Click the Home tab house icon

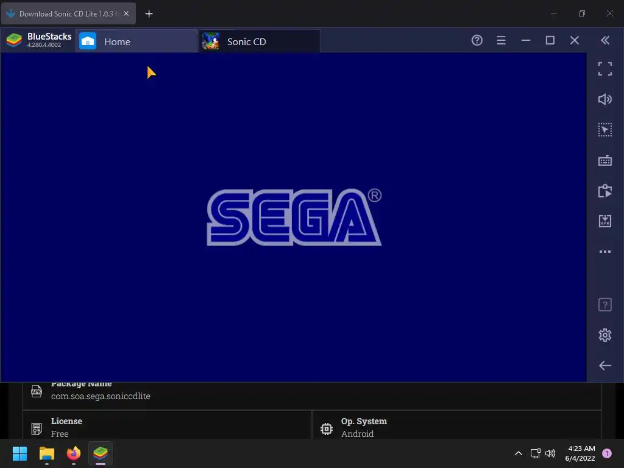88,41
